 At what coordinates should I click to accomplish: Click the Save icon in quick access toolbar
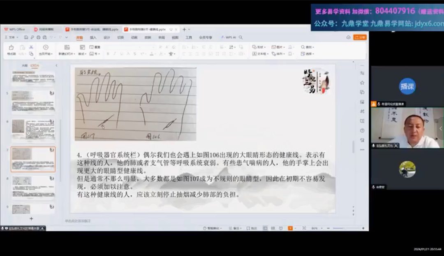[27, 37]
